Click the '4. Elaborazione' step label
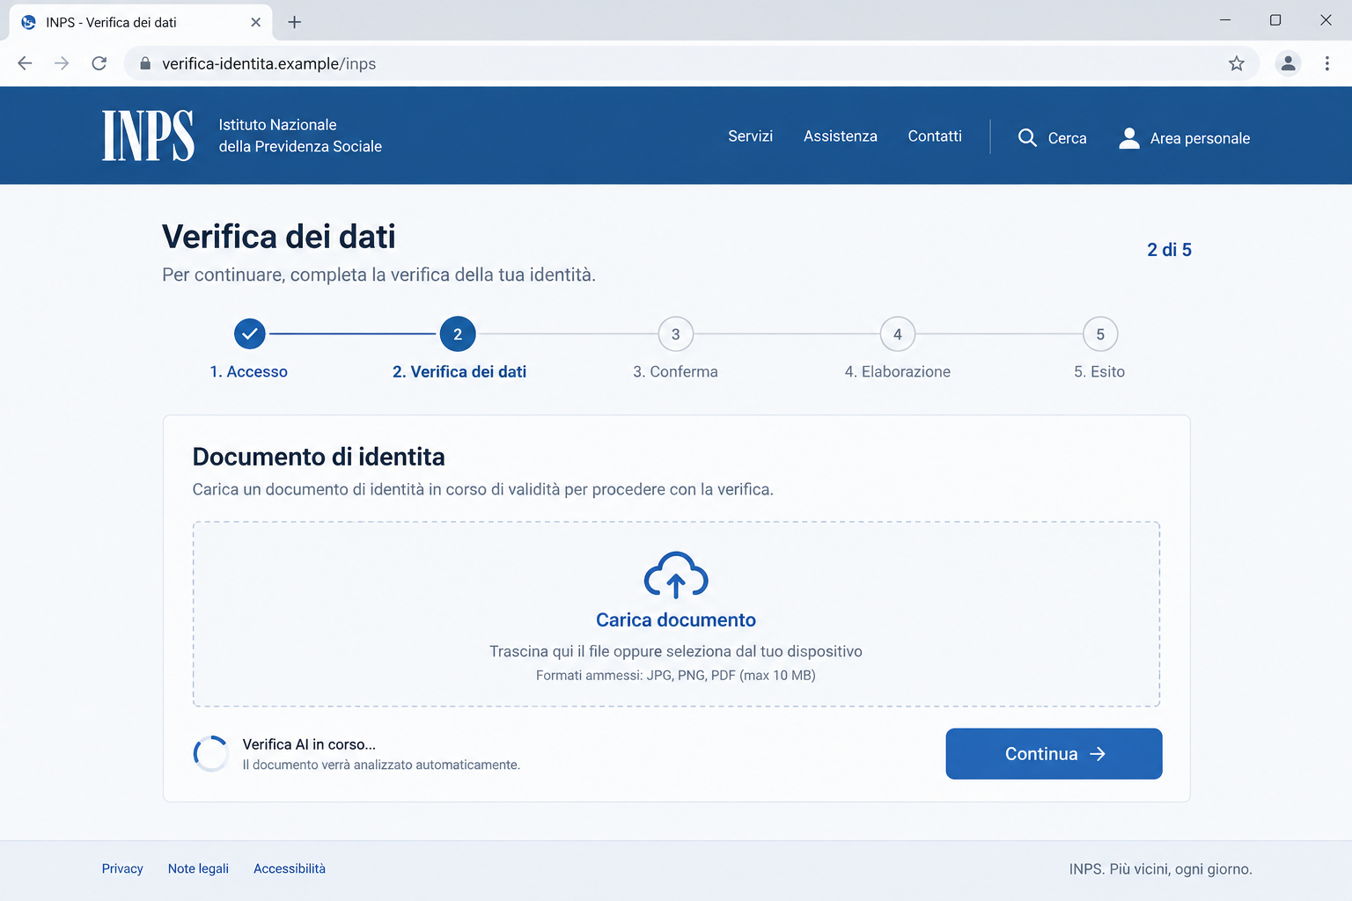The width and height of the screenshot is (1352, 901). [x=898, y=371]
